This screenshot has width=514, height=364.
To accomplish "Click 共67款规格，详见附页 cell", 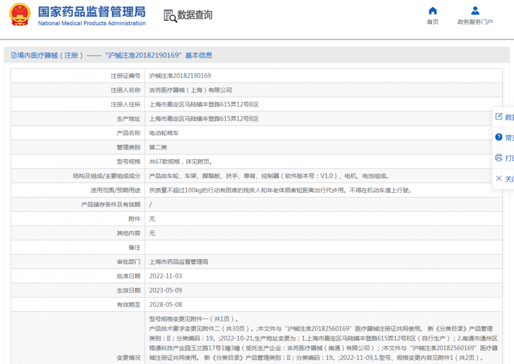I will click(x=181, y=162).
